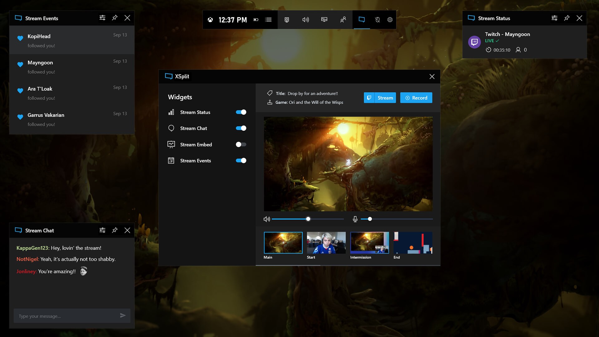Enable the Stream Embed widget

click(241, 144)
